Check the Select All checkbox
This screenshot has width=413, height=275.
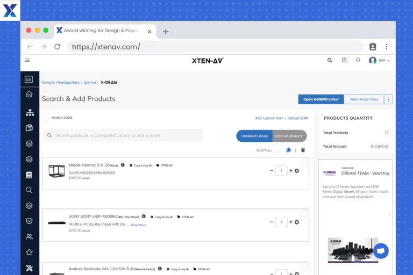(277, 150)
